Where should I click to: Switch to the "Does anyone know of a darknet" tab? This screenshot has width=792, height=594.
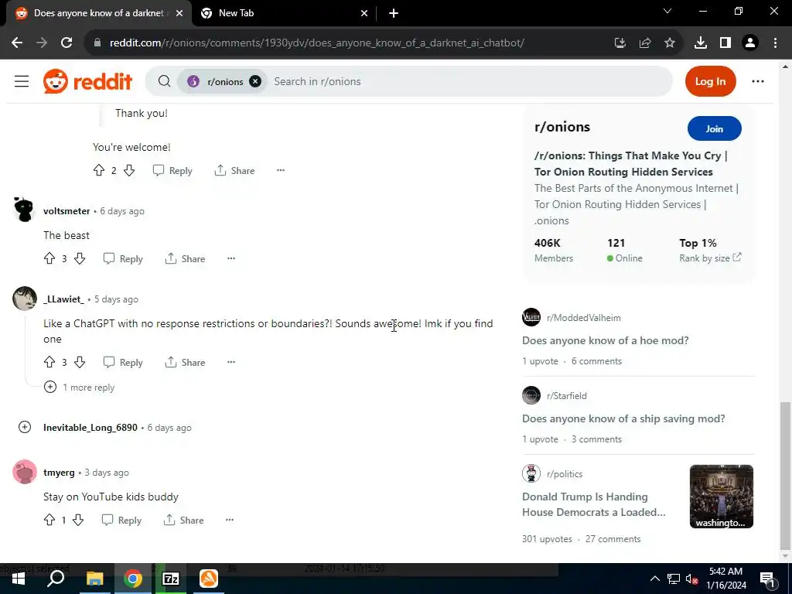pos(98,13)
